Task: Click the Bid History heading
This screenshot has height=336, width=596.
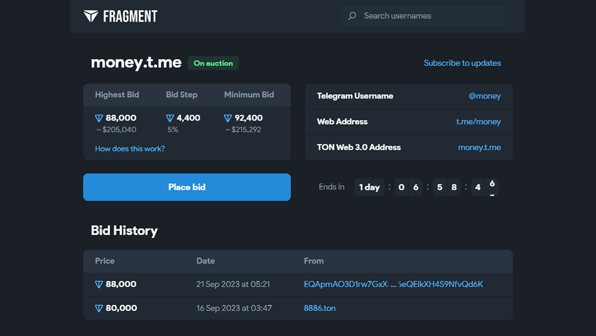Action: click(x=125, y=230)
